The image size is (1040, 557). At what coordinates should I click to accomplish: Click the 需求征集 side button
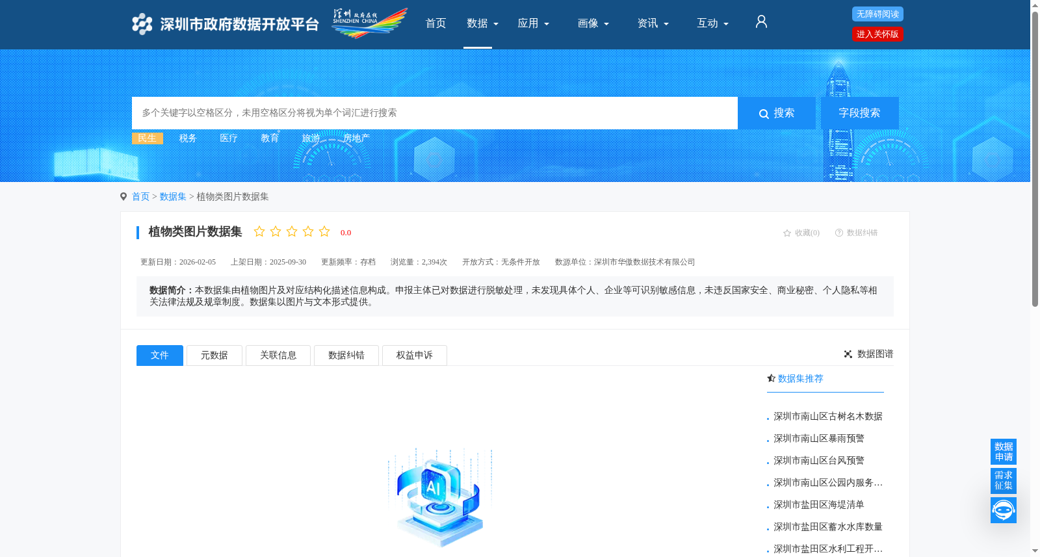pyautogui.click(x=1004, y=481)
